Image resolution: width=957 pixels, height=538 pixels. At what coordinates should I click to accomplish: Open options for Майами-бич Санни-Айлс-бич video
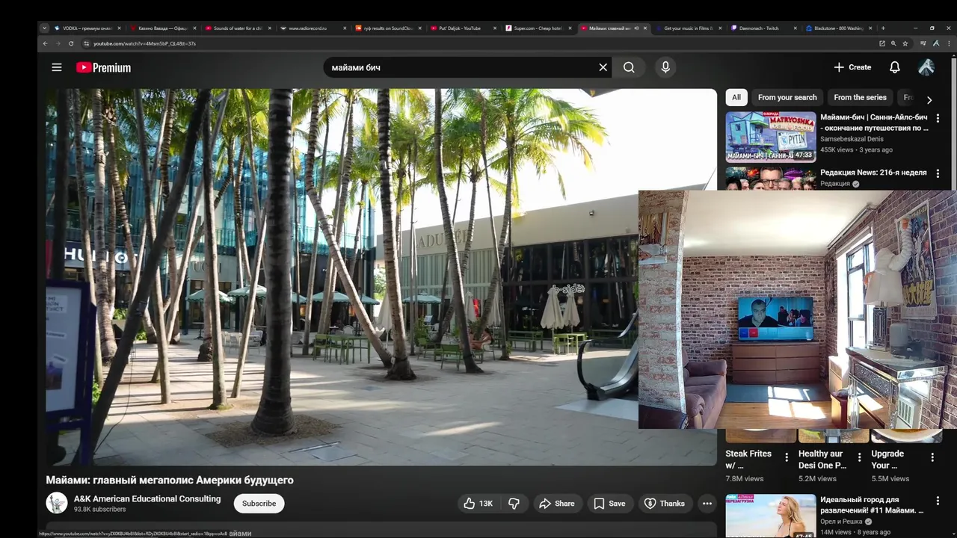938,118
